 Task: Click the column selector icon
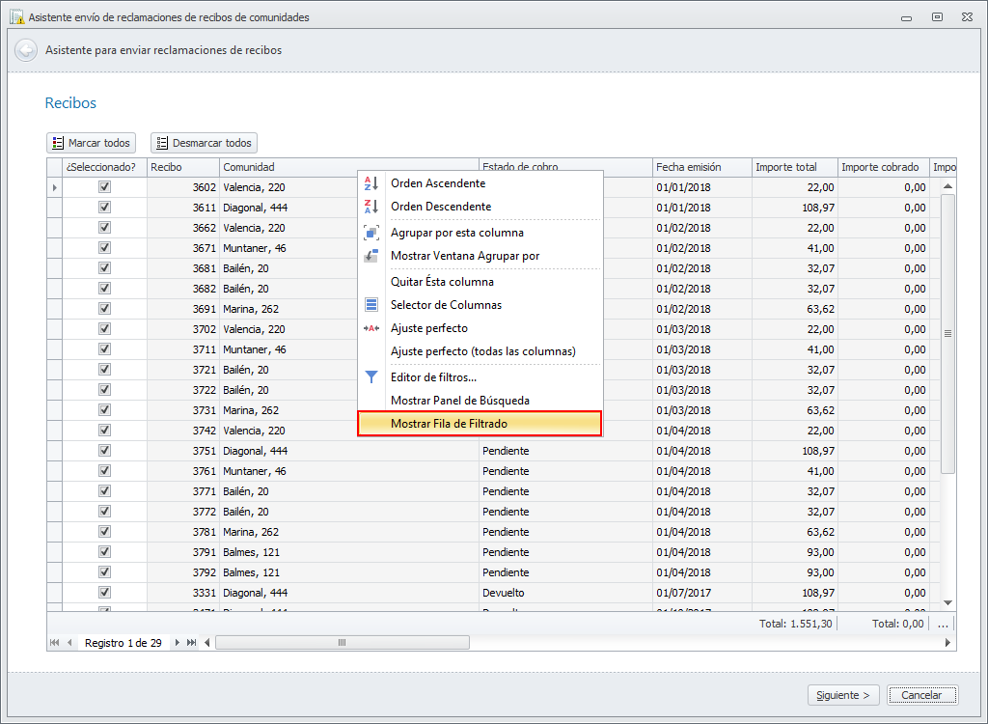[371, 305]
